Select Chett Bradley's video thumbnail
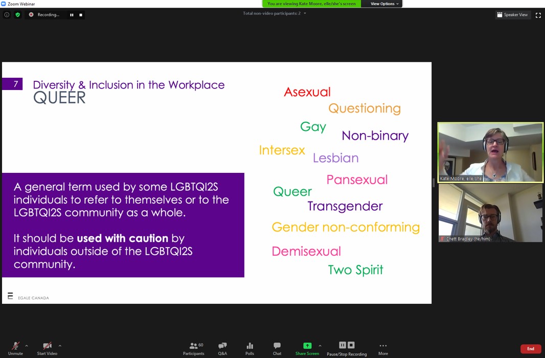Viewport: 545px width, 358px height. 490,213
